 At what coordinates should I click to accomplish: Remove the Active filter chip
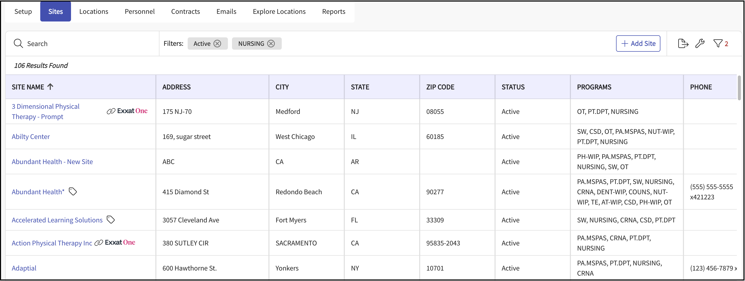pos(217,44)
